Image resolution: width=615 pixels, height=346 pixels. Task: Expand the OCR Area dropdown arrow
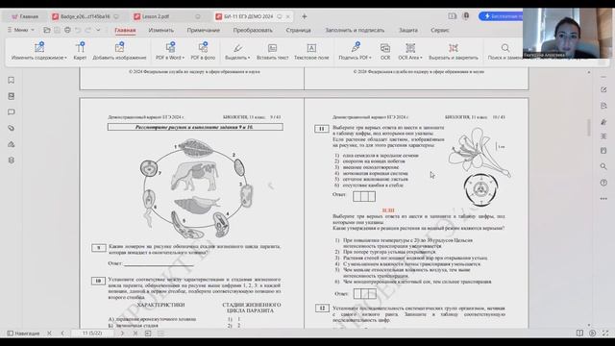[x=421, y=58]
